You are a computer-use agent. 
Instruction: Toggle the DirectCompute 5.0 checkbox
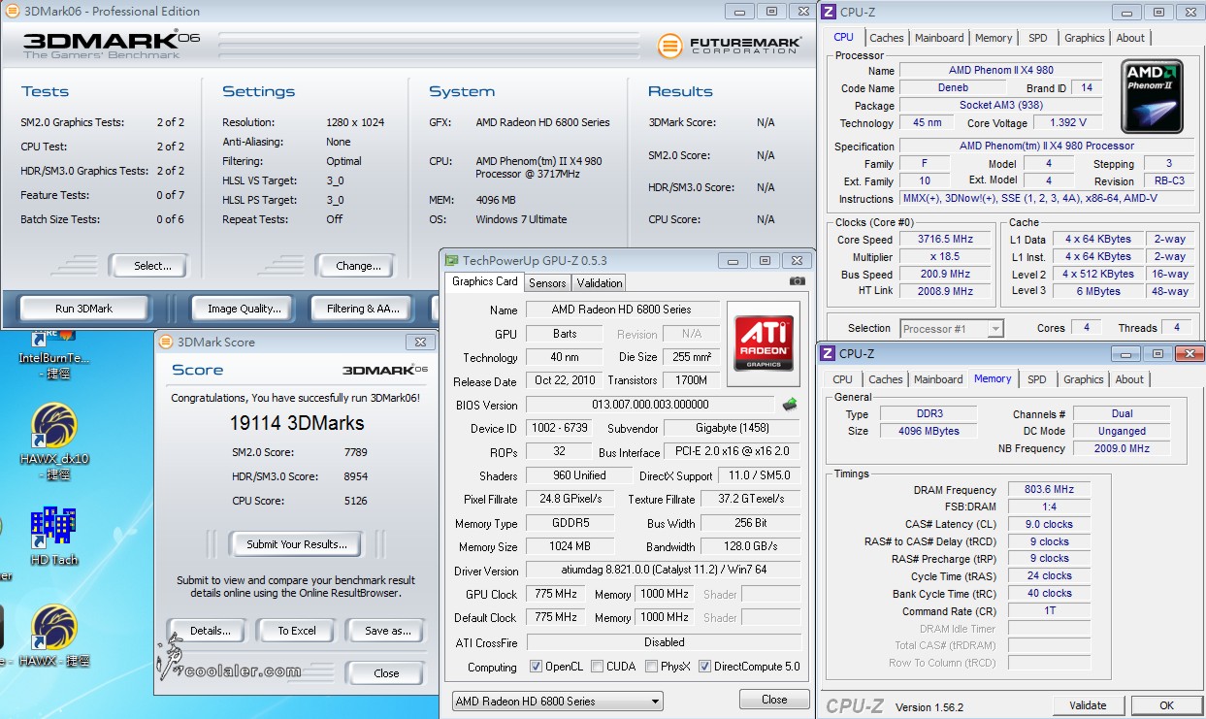pos(705,667)
